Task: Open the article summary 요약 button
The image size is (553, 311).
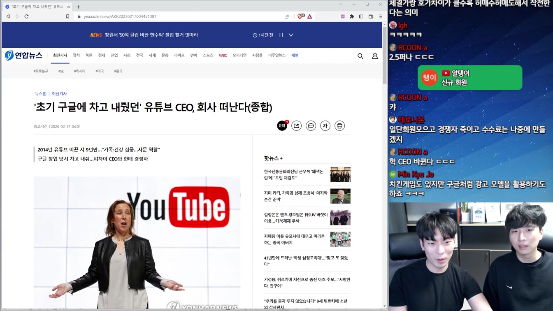Action: [x=282, y=126]
